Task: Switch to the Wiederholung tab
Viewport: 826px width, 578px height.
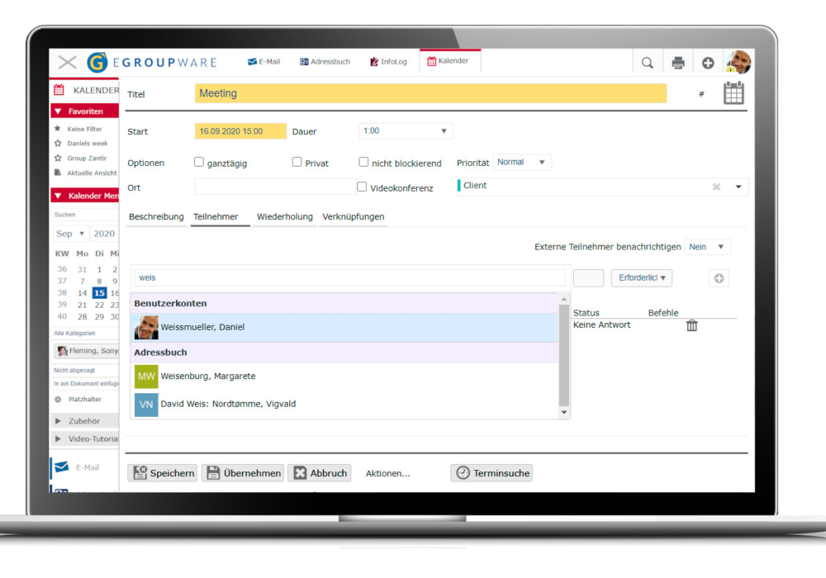Action: (x=284, y=217)
